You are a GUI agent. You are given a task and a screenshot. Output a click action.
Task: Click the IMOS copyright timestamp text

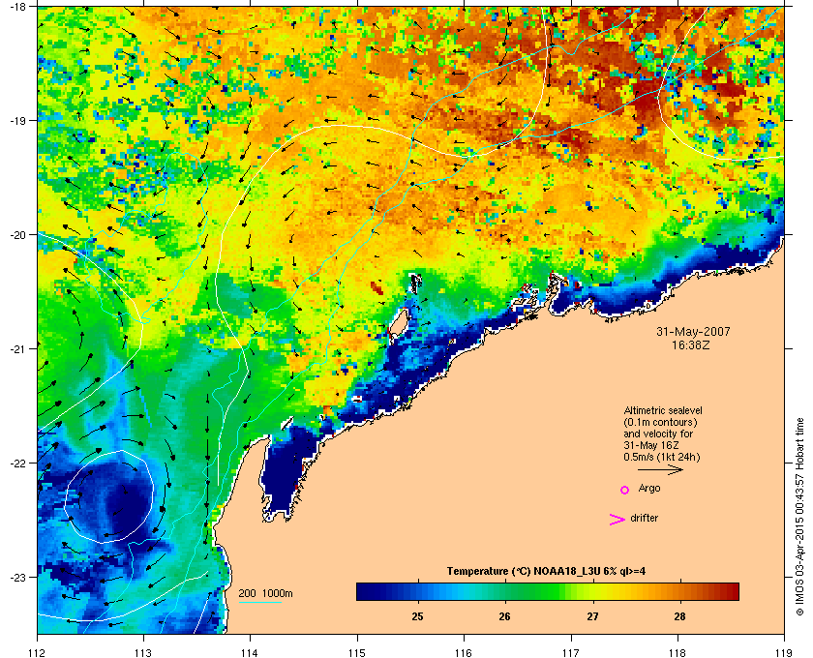pos(799,517)
